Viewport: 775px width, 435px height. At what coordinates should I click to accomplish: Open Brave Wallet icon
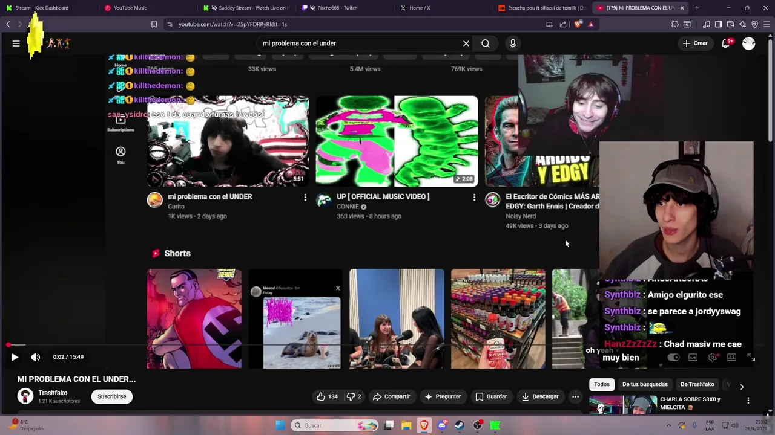point(731,24)
